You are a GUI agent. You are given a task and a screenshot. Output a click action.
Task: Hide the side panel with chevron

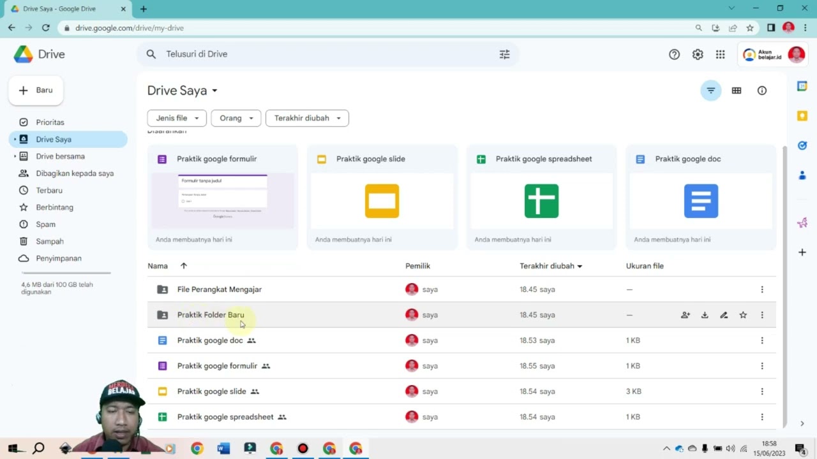802,423
